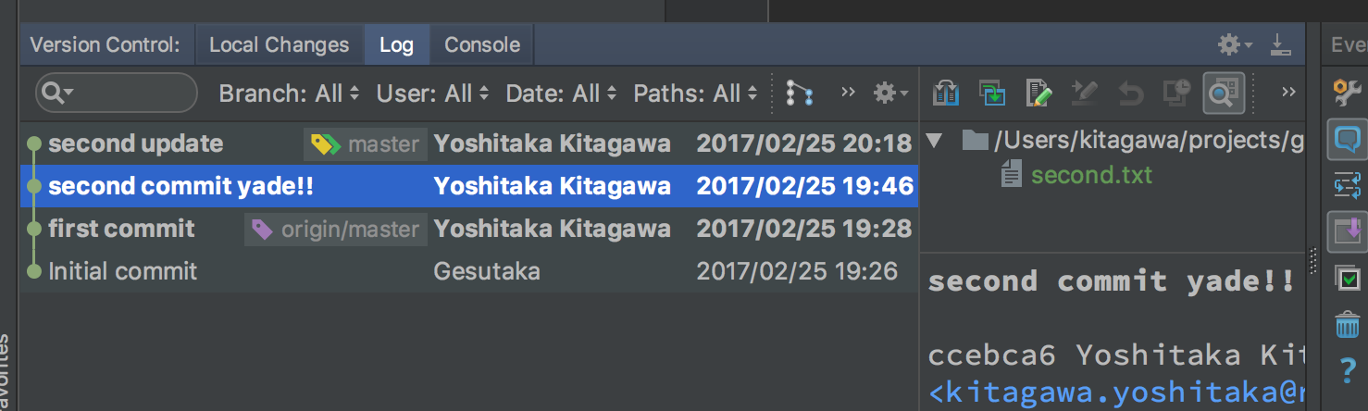
Task: Click the Edit Source pencil icon
Action: point(1039,93)
